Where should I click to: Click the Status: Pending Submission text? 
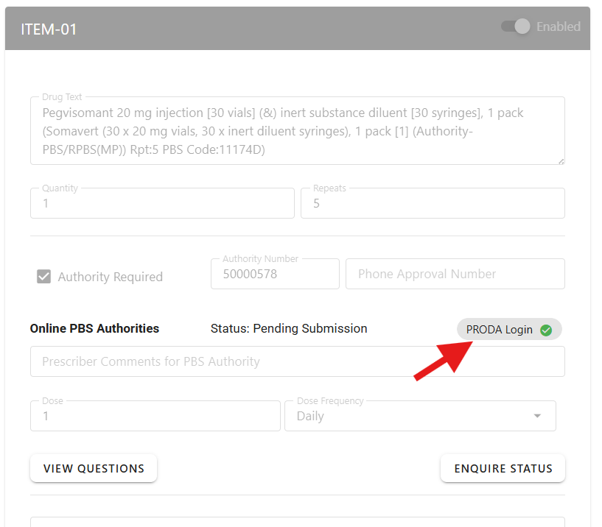(289, 328)
